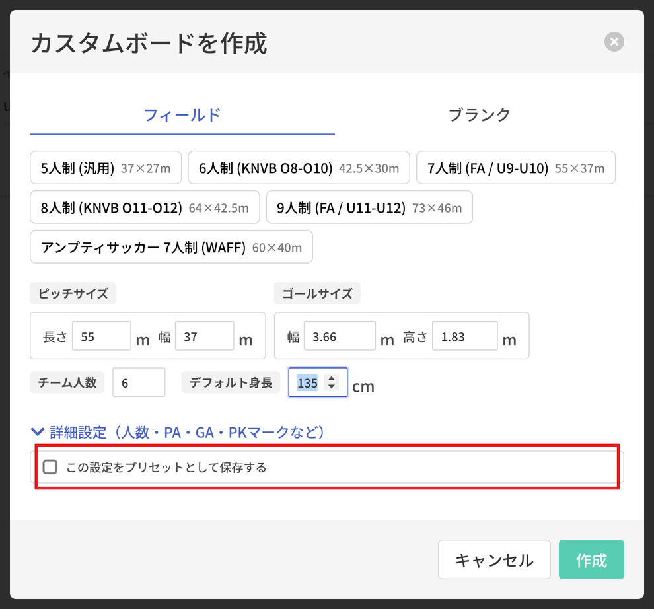Select the 9人制 (FA / U11-U12) preset
Screen dimensions: 654x609
[369, 207]
